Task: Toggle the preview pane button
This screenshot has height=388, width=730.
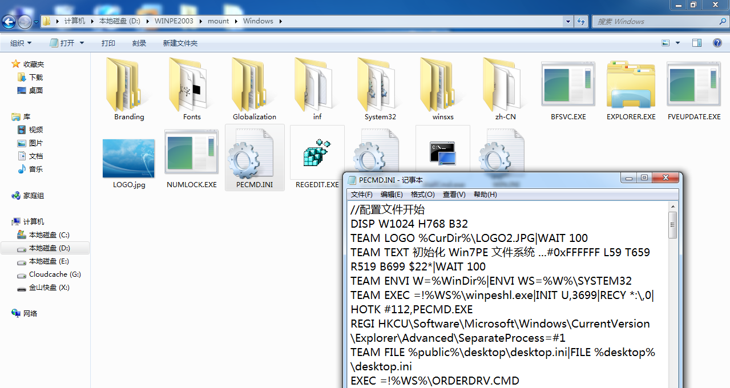Action: tap(697, 43)
